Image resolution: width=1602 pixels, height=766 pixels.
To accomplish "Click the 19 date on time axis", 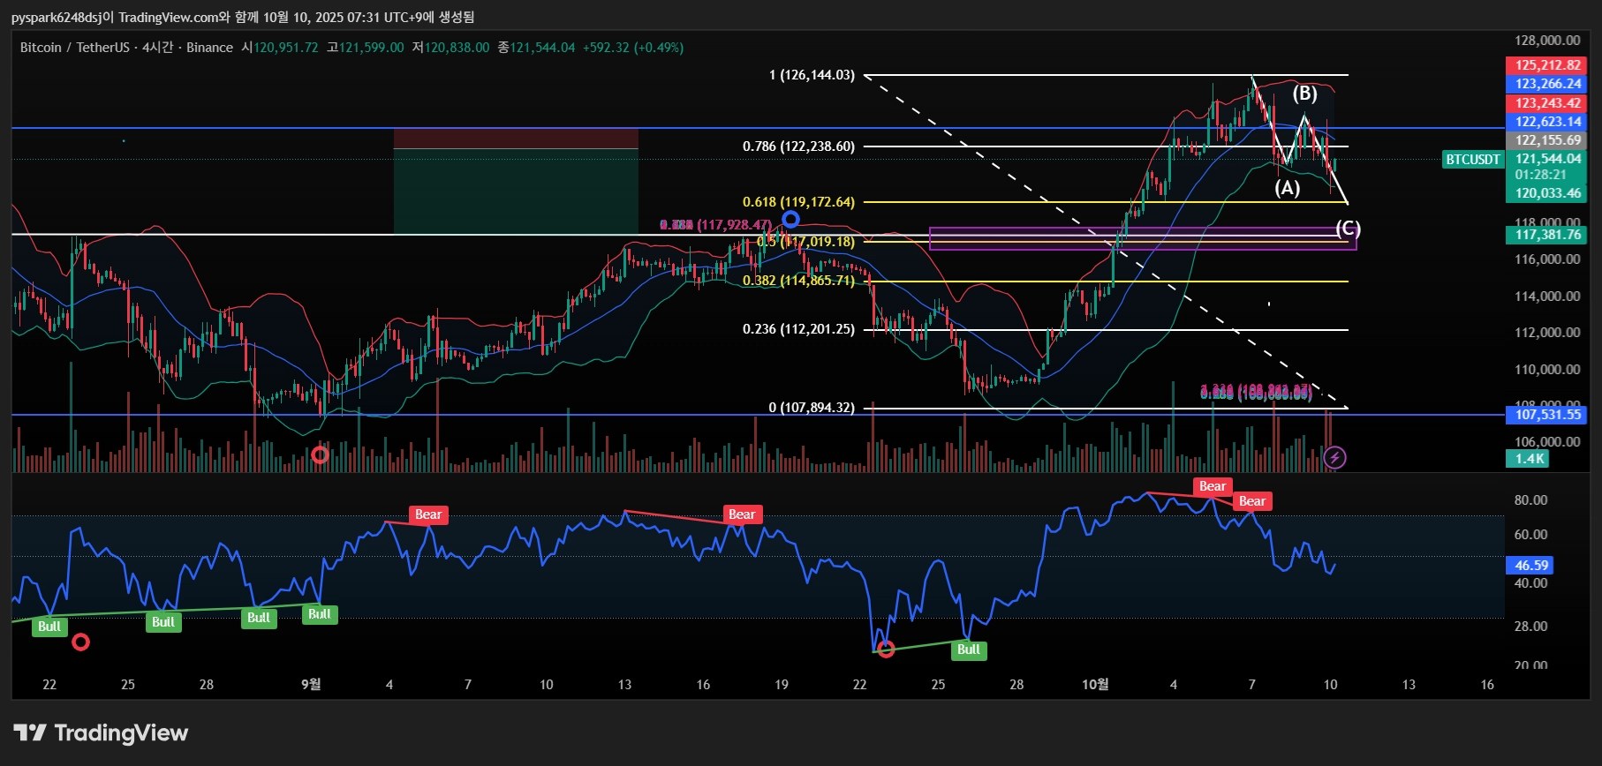I will (782, 685).
